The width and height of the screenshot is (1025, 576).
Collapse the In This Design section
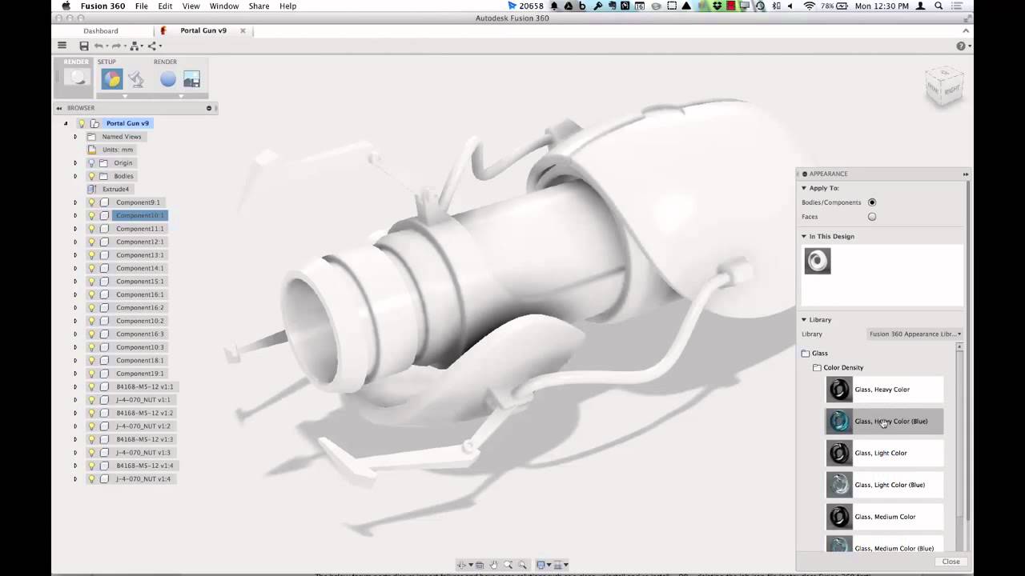pyautogui.click(x=804, y=236)
